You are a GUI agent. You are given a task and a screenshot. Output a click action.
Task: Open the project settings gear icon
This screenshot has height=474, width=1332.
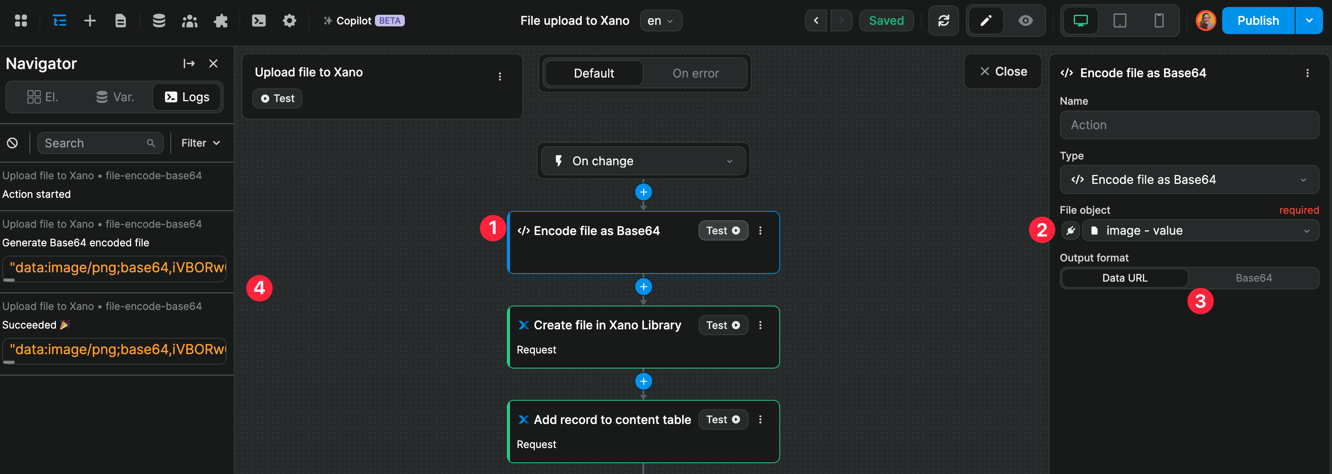(290, 21)
